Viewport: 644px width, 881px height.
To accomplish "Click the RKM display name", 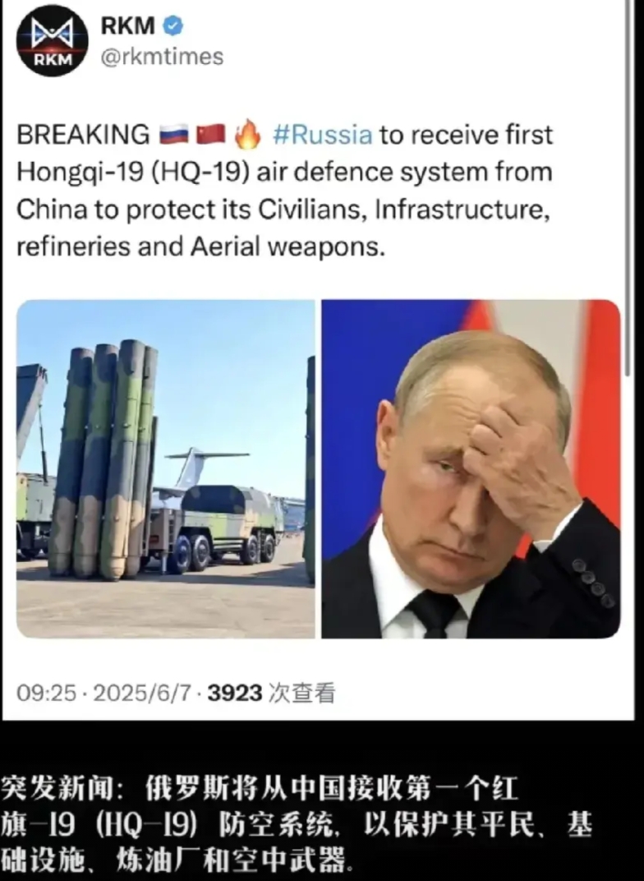I will (127, 25).
